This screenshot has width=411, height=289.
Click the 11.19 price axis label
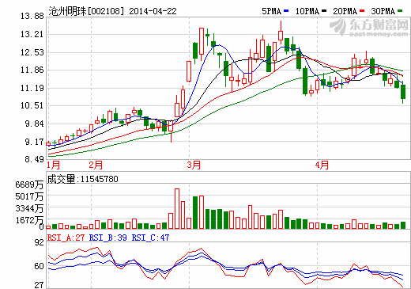point(32,88)
